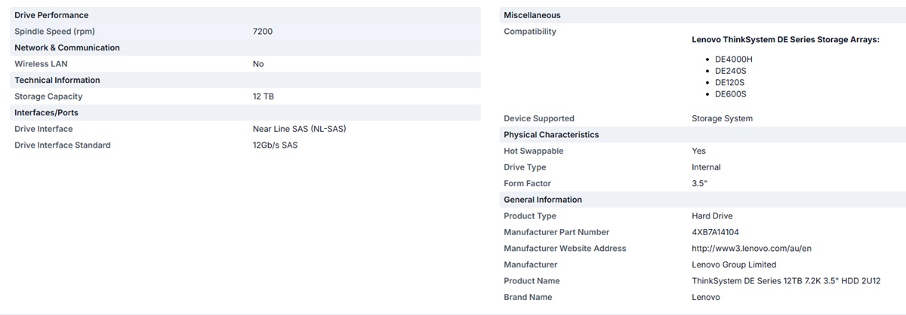
Task: Select the '12Gb/s SAS' value
Action: point(276,145)
